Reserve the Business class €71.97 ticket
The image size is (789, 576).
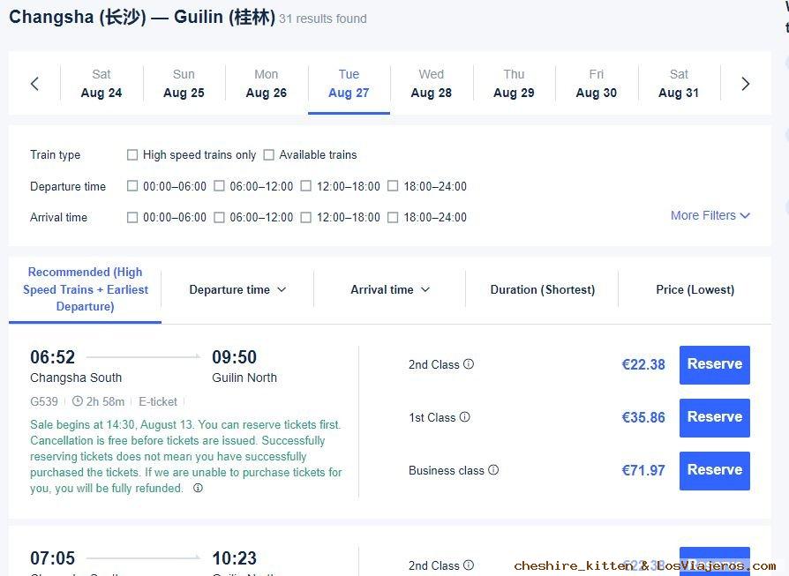[x=715, y=470]
